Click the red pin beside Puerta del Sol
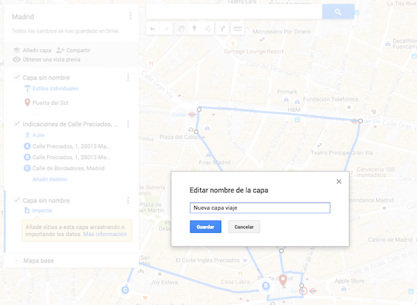 pyautogui.click(x=27, y=102)
